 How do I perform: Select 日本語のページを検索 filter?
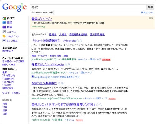tap(13, 61)
